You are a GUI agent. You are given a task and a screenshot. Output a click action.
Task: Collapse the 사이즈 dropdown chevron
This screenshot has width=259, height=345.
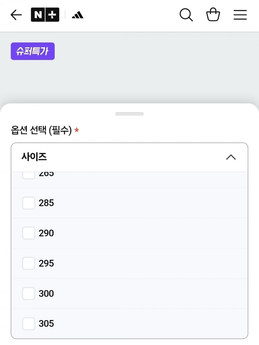tap(231, 157)
